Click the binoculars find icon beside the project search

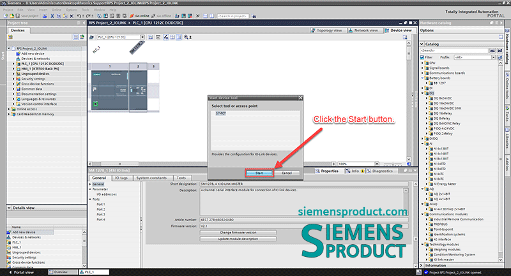[x=254, y=16]
